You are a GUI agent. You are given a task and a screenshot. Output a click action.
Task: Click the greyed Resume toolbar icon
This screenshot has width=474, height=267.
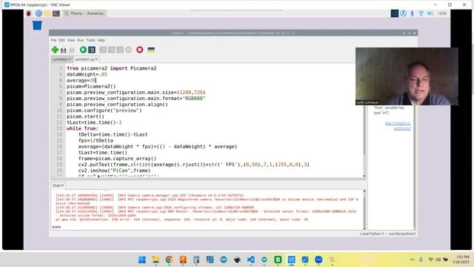[x=128, y=50]
